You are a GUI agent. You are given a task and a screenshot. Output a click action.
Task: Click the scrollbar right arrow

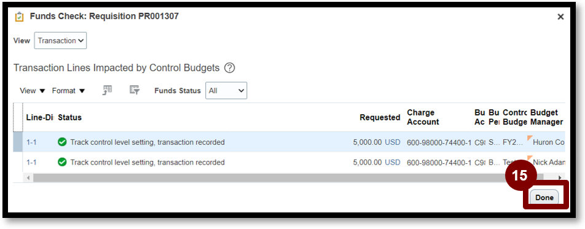point(560,177)
